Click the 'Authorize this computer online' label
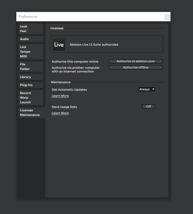The width and height of the screenshot is (193, 214). tap(75, 62)
